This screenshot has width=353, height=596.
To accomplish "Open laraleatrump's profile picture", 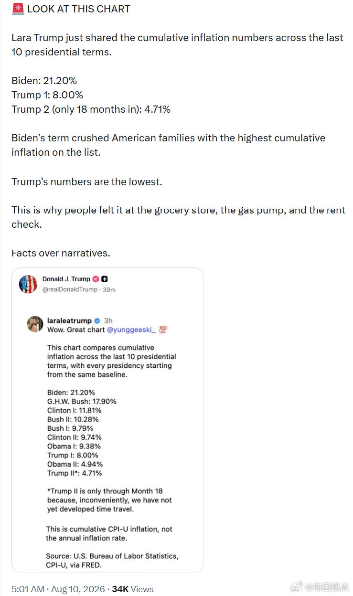I will click(x=35, y=325).
